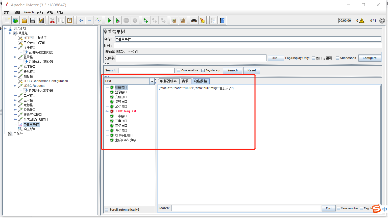The width and height of the screenshot is (388, 218).
Task: Tick Case sensitive beside the Find button
Action: [x=338, y=208]
